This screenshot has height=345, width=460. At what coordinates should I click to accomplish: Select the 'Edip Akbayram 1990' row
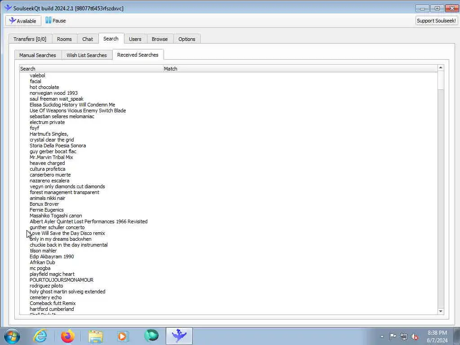pyautogui.click(x=52, y=257)
